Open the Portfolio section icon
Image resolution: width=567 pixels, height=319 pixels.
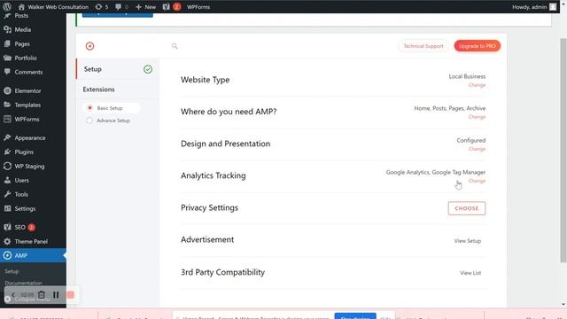coord(7,58)
